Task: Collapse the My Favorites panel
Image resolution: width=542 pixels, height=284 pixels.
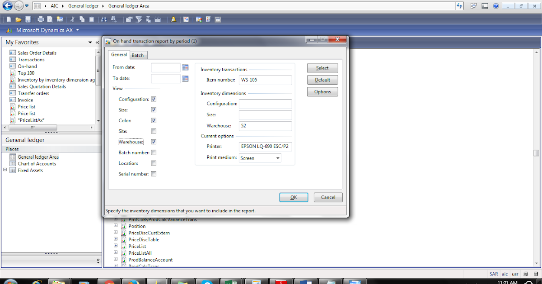Action: click(x=97, y=42)
